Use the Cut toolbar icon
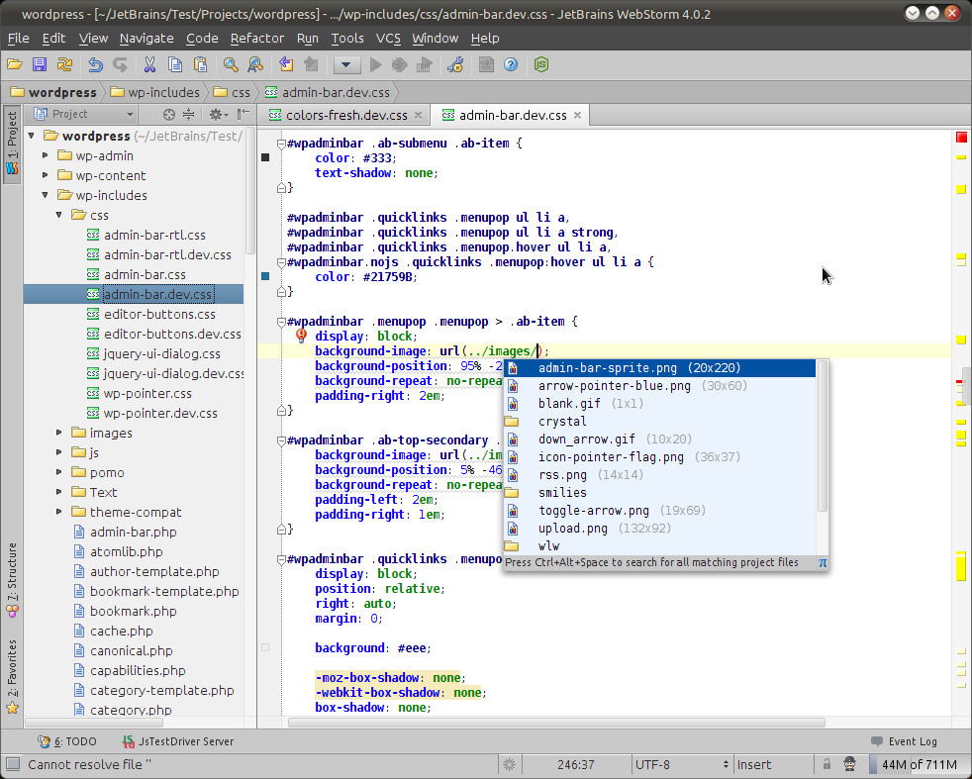This screenshot has width=972, height=779. [147, 65]
